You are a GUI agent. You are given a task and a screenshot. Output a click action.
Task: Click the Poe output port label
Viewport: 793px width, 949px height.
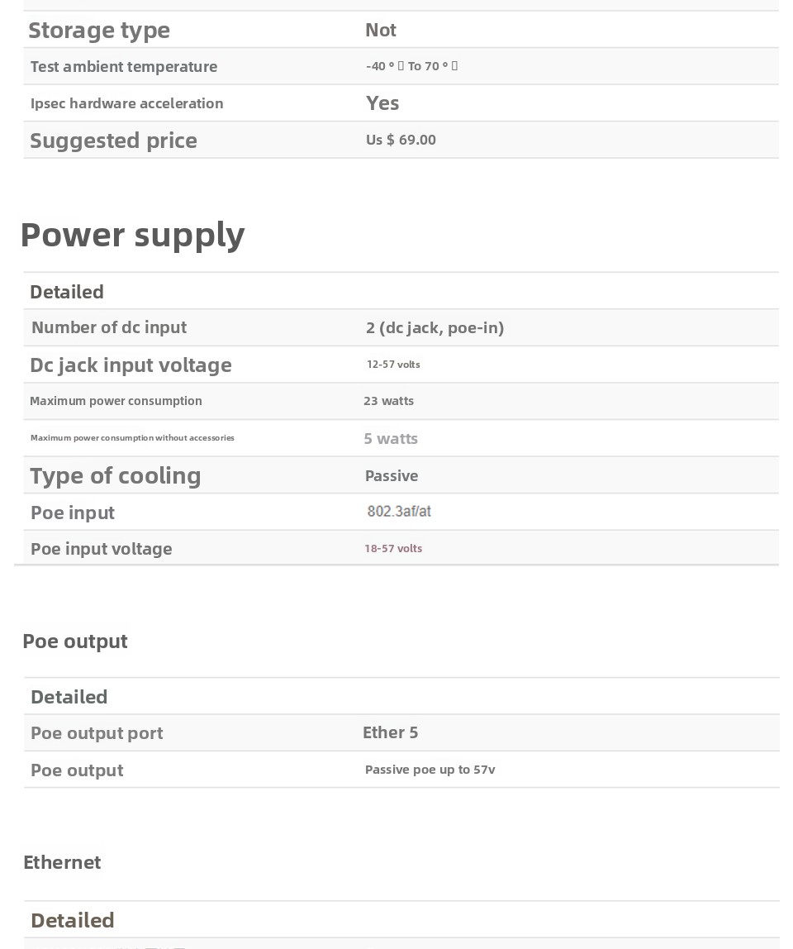[97, 733]
